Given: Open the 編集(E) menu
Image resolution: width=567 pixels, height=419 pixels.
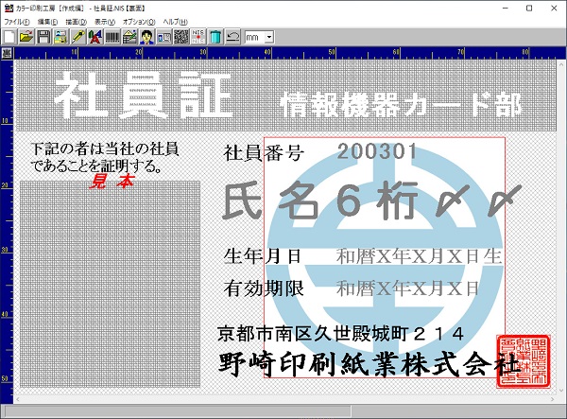Looking at the screenshot, I should coord(47,22).
